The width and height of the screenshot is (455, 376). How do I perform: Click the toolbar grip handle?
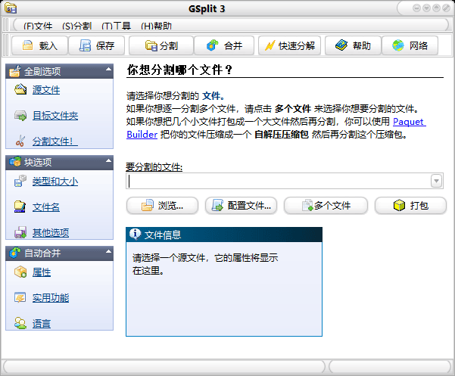5,45
